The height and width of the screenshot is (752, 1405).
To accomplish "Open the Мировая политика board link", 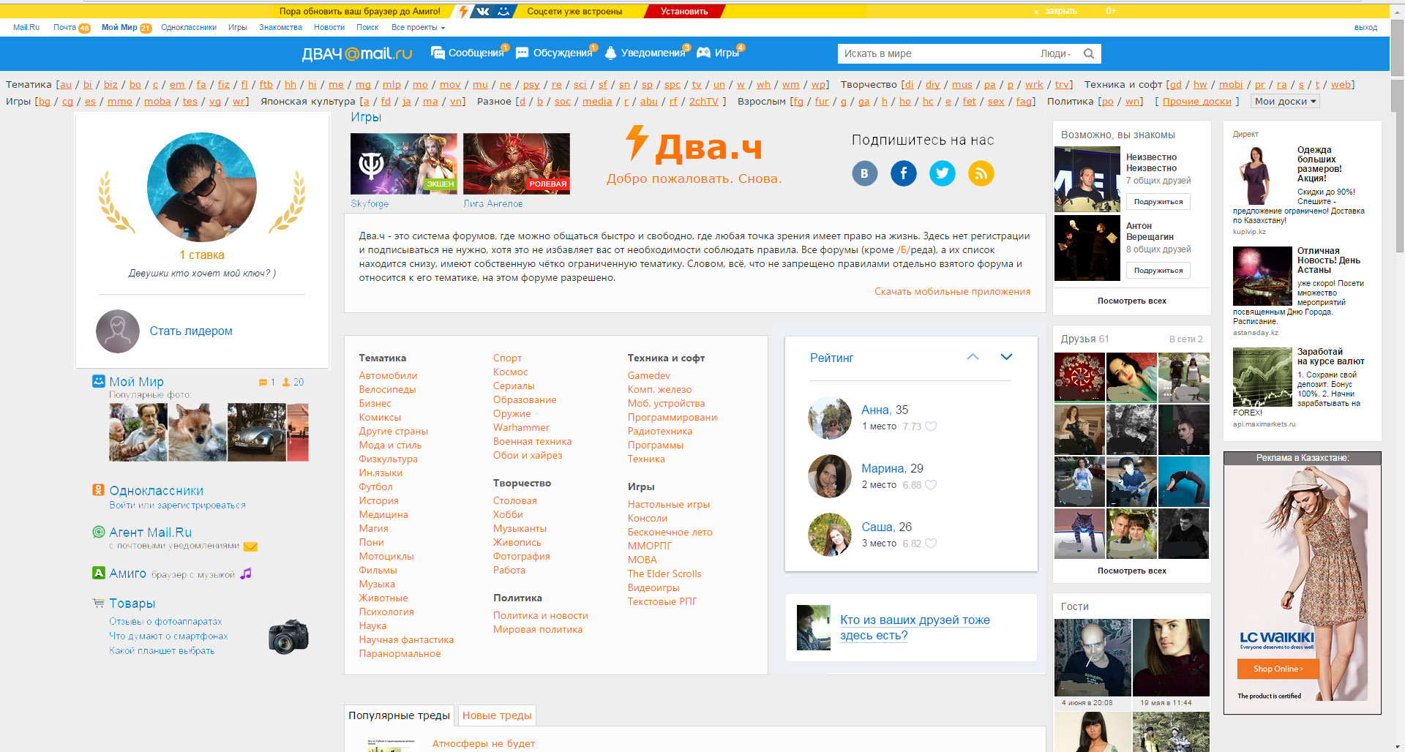I will [538, 629].
